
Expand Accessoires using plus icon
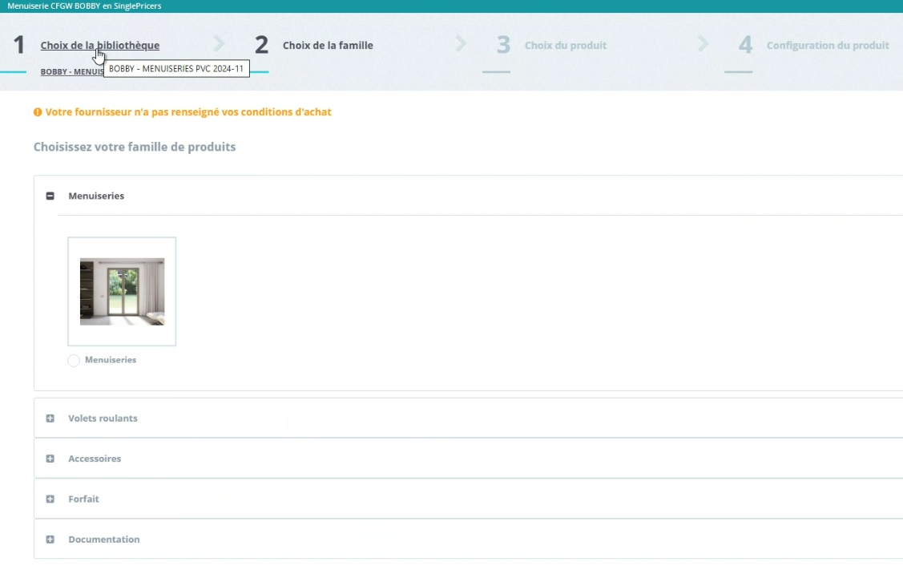click(x=50, y=459)
